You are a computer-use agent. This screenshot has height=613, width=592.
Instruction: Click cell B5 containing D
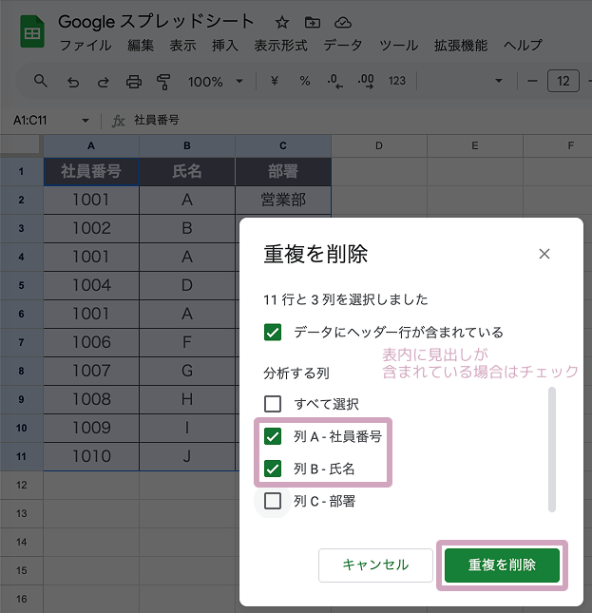[187, 285]
